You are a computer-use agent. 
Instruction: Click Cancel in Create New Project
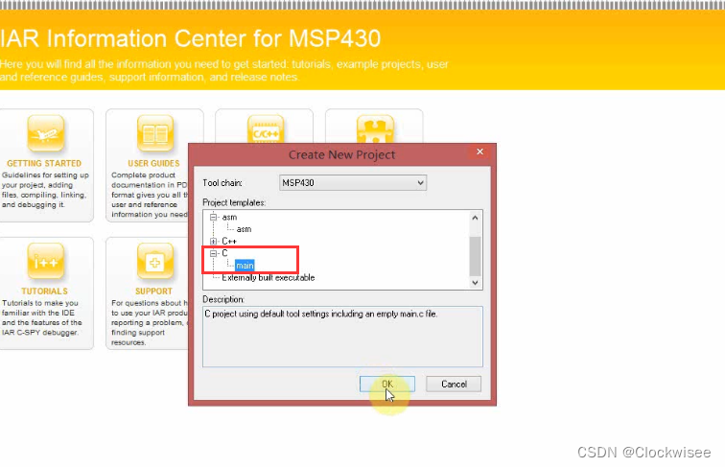tap(454, 384)
